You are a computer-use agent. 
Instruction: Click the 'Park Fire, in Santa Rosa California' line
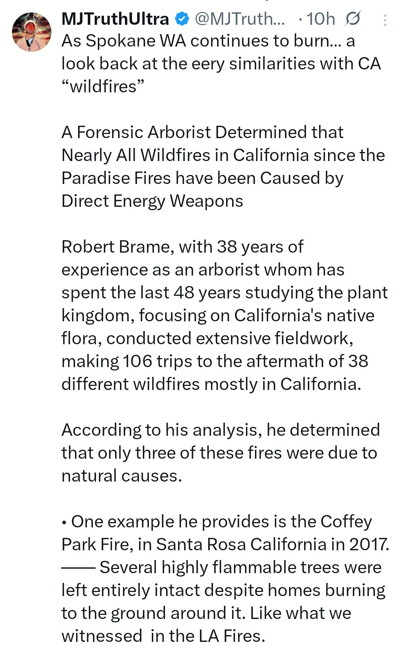pyautogui.click(x=226, y=545)
